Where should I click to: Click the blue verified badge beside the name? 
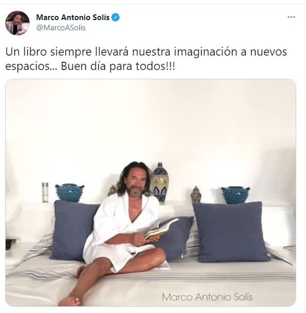tap(116, 18)
